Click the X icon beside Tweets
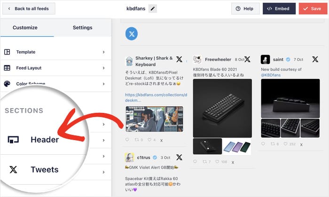 point(14,170)
